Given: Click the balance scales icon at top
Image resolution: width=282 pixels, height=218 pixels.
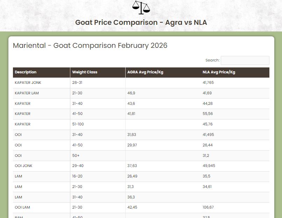Looking at the screenshot, I should click(x=141, y=7).
